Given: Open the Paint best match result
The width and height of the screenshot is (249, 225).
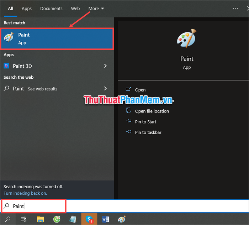Looking at the screenshot, I should pos(57,39).
